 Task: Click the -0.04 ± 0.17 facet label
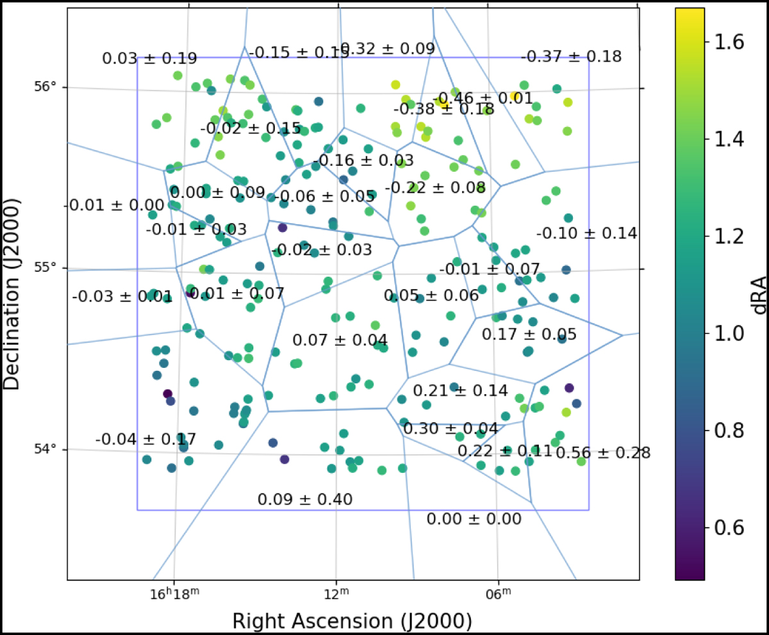(x=145, y=440)
